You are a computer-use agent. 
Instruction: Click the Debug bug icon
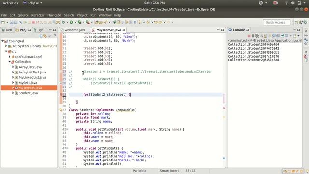pyautogui.click(x=63, y=22)
